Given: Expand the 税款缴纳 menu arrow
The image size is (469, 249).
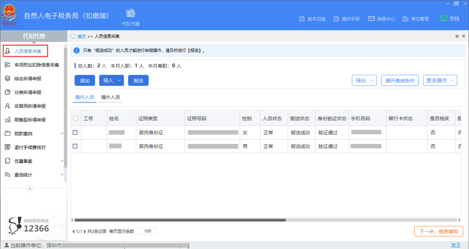Looking at the screenshot, I should coord(62,133).
